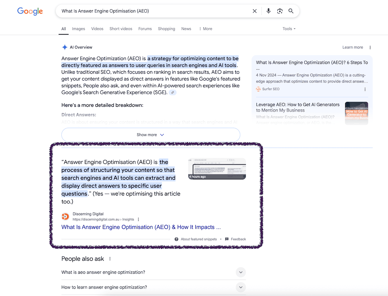
Task: Open the AI Overview three-dot options menu
Action: pos(370,47)
